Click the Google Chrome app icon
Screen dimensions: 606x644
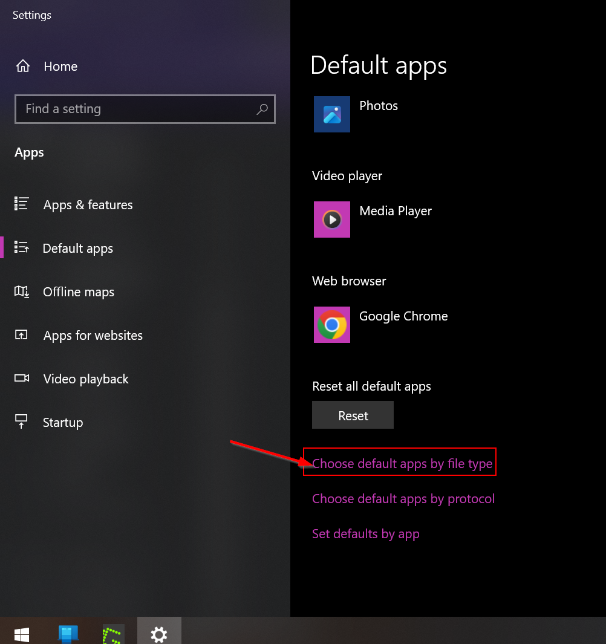[332, 325]
